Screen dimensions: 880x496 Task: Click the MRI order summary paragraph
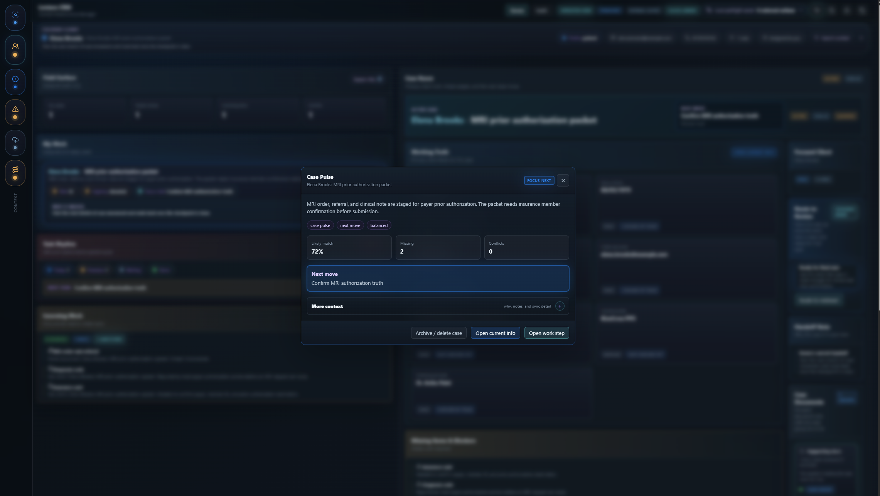(433, 208)
